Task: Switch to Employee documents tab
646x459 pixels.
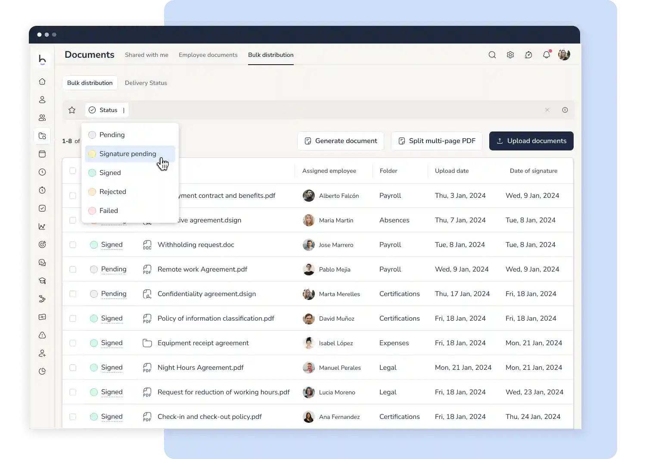Action: pyautogui.click(x=208, y=55)
